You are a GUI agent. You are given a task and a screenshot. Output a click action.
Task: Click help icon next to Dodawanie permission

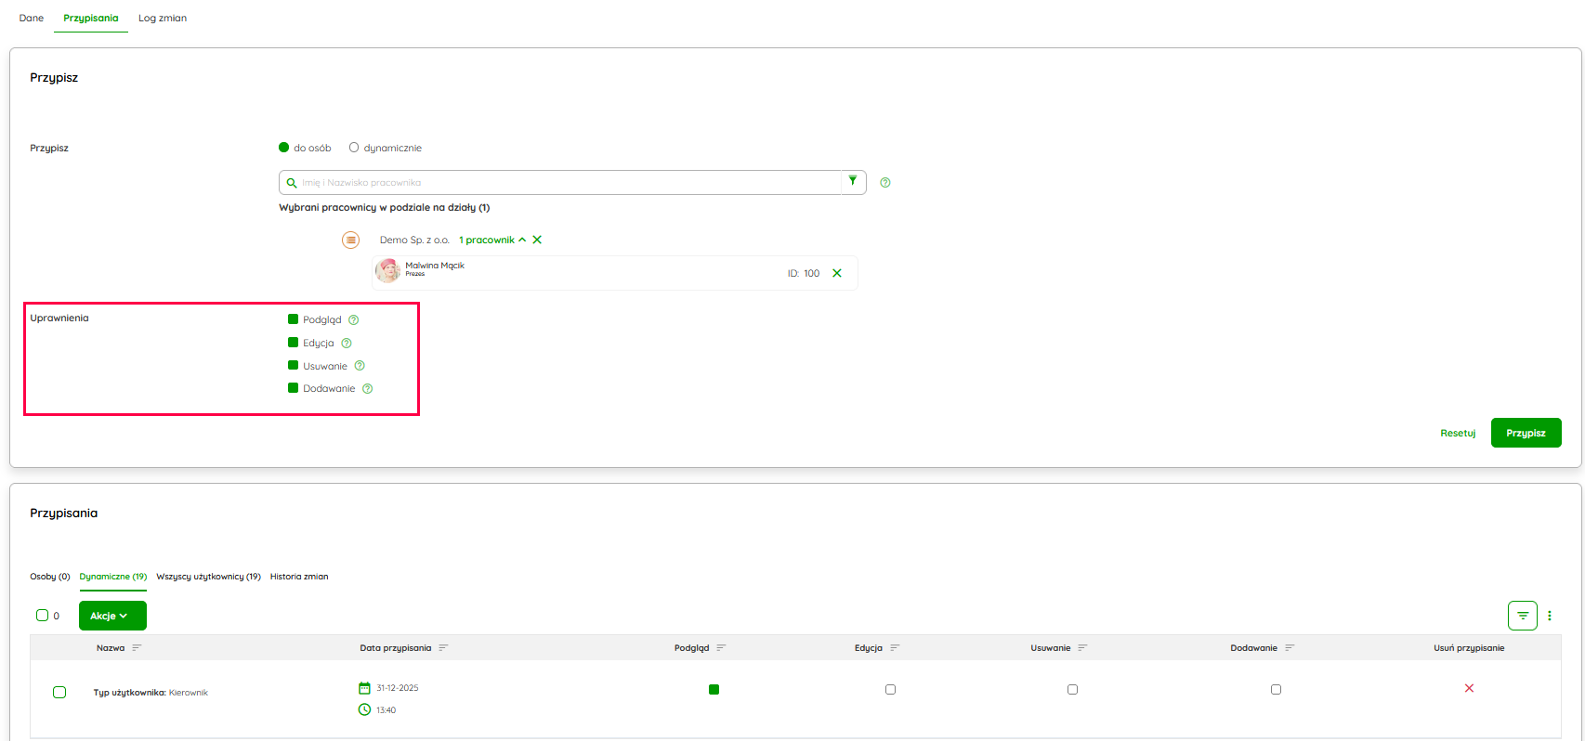pyautogui.click(x=367, y=389)
